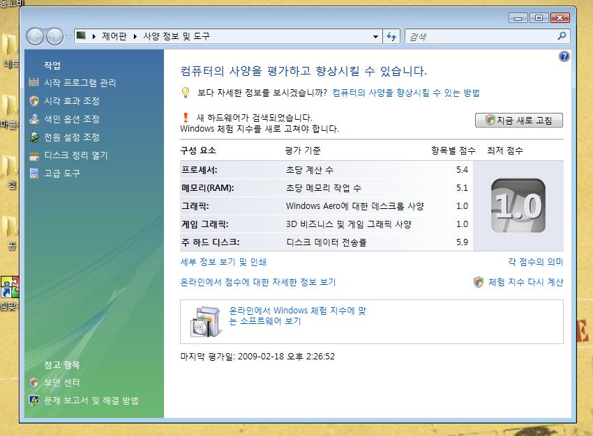
Task: Click the 프로세서: row label
Action: [200, 170]
